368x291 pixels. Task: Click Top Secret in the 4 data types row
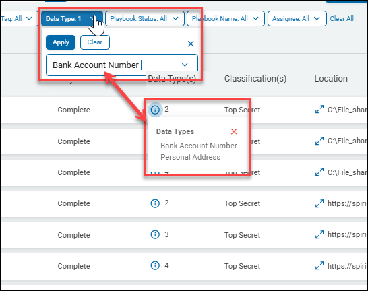242,266
